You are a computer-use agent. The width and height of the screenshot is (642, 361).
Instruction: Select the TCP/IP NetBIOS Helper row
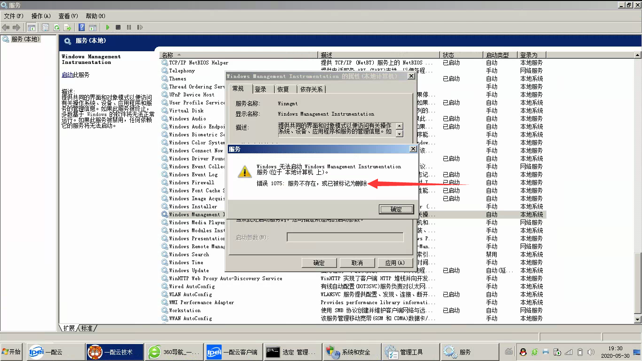point(353,63)
